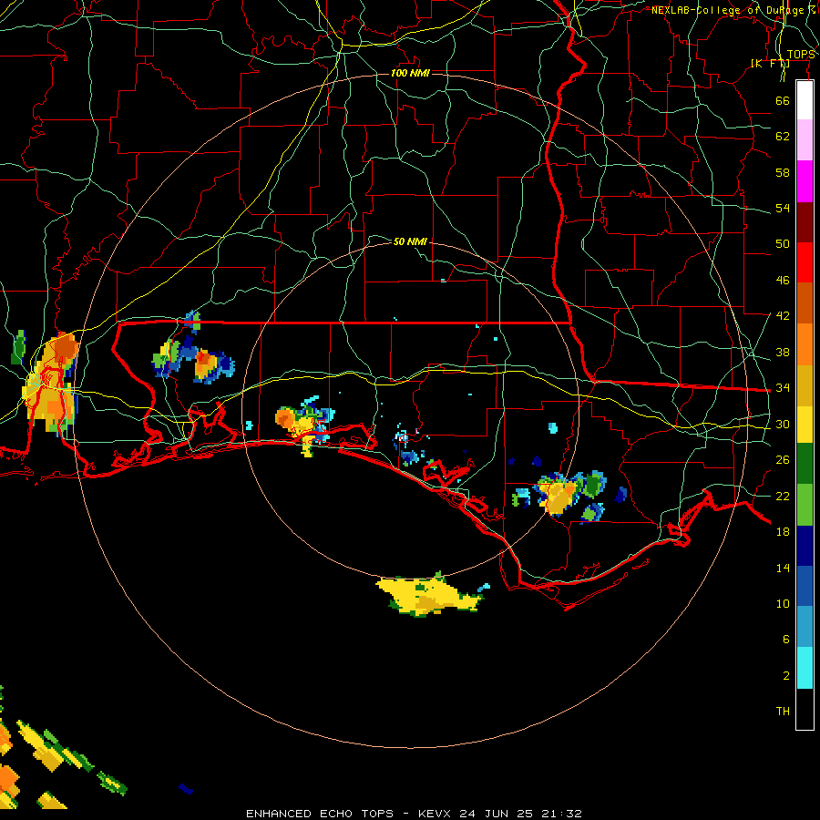Select the medium blue legend swatch
The image size is (820, 820).
click(x=805, y=587)
